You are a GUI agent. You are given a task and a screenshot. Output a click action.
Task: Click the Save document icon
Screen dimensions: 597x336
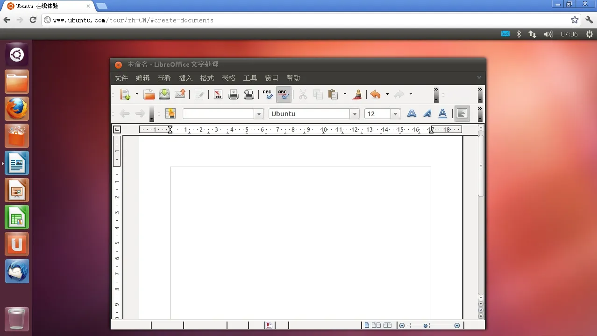[x=164, y=94]
